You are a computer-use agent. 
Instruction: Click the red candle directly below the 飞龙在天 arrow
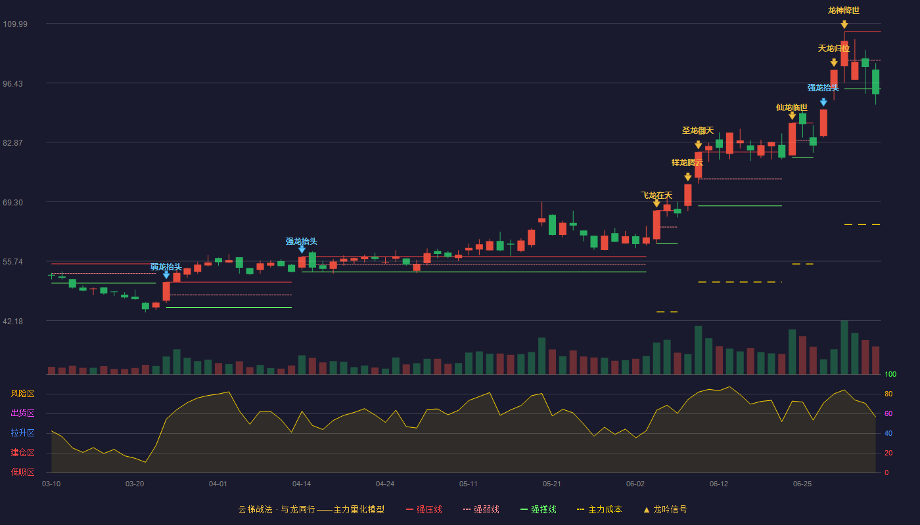click(x=656, y=224)
